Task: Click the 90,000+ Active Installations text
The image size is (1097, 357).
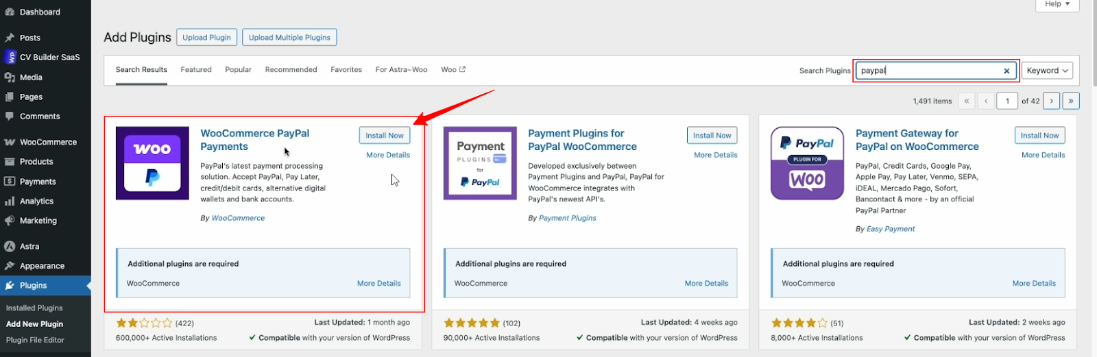Action: coord(492,338)
